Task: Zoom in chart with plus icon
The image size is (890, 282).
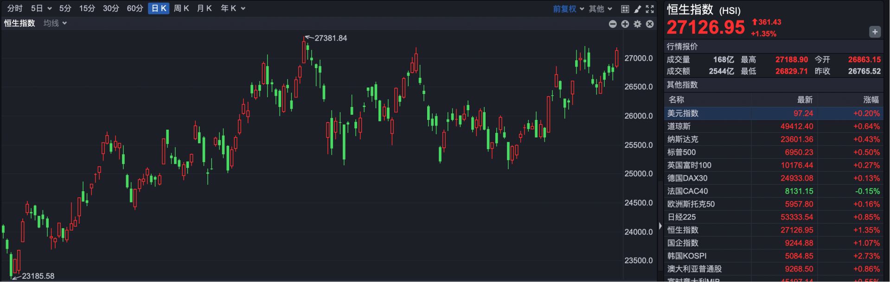Action: tap(625, 24)
